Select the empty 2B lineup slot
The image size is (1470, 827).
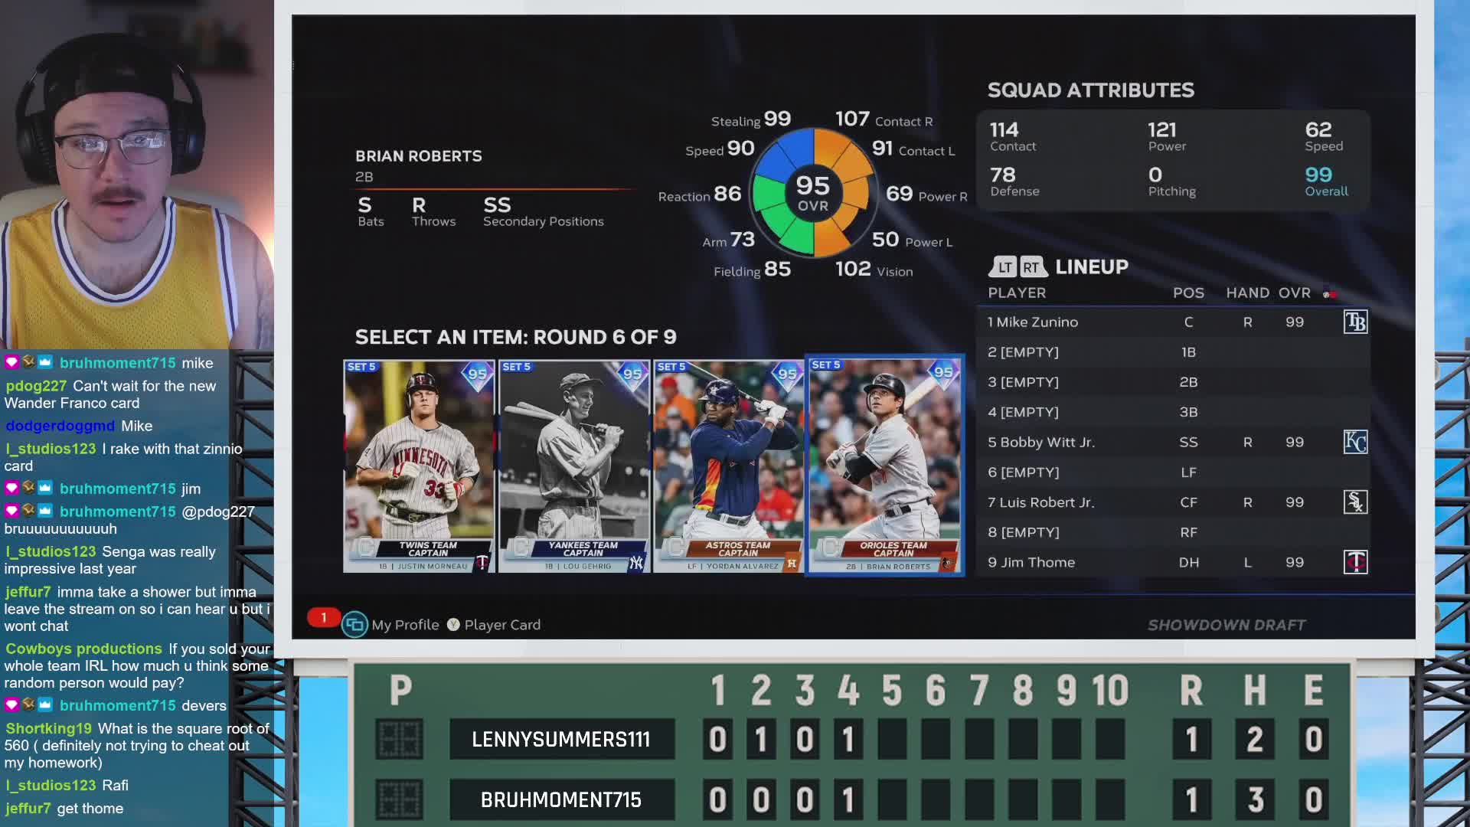pyautogui.click(x=1174, y=382)
